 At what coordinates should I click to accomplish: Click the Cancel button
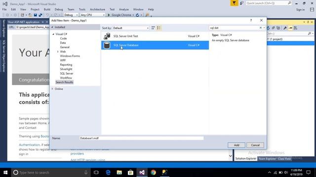point(255,145)
